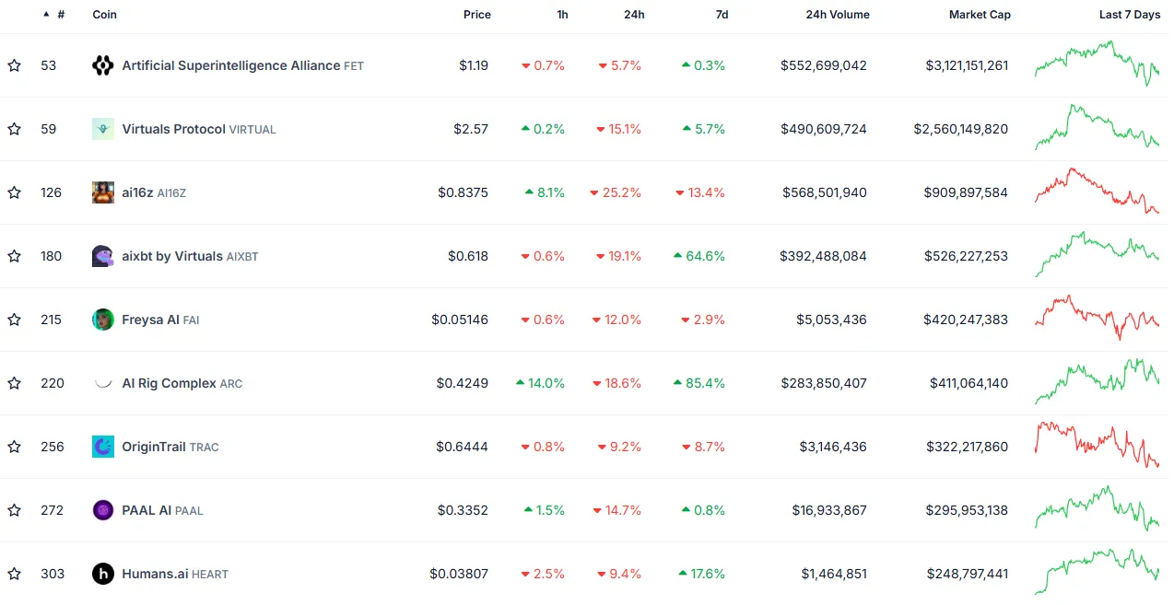Click 24h volume $16,933,867
This screenshot has height=605, width=1174.
[829, 510]
